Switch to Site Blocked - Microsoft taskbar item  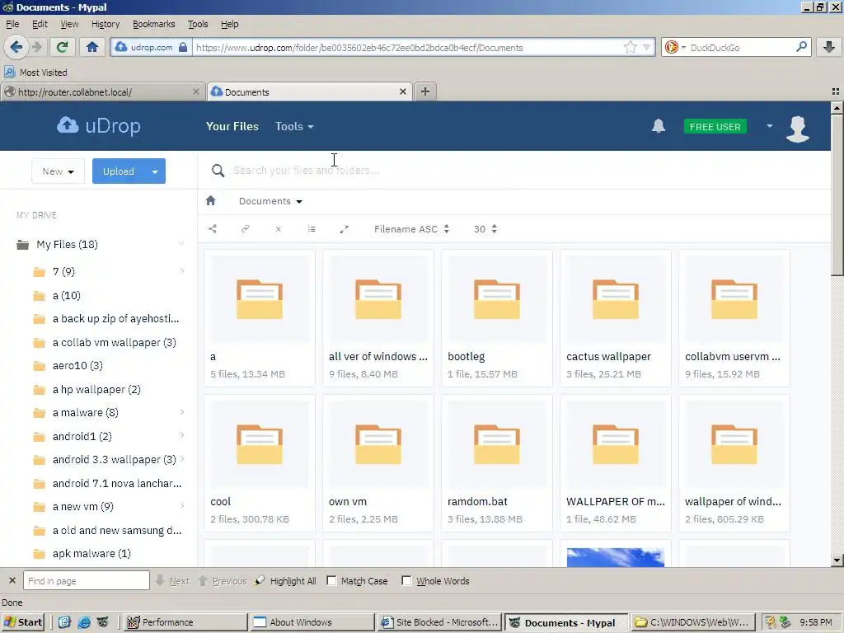(439, 622)
